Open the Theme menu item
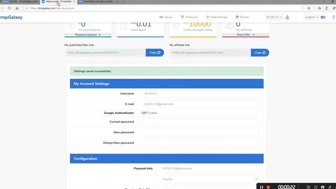Viewport: 336px width, 189px height. coord(243,17)
